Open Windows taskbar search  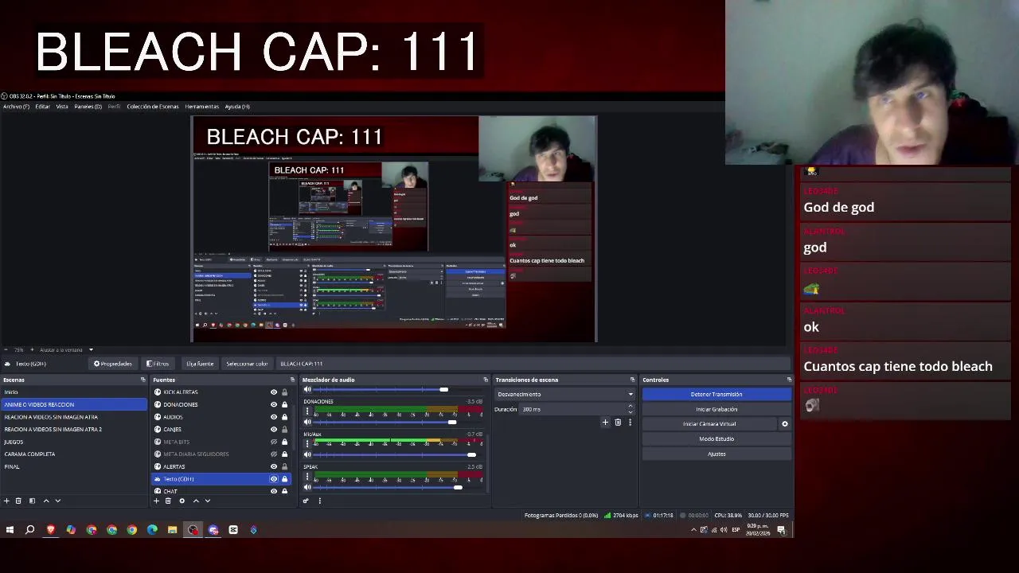(x=30, y=530)
